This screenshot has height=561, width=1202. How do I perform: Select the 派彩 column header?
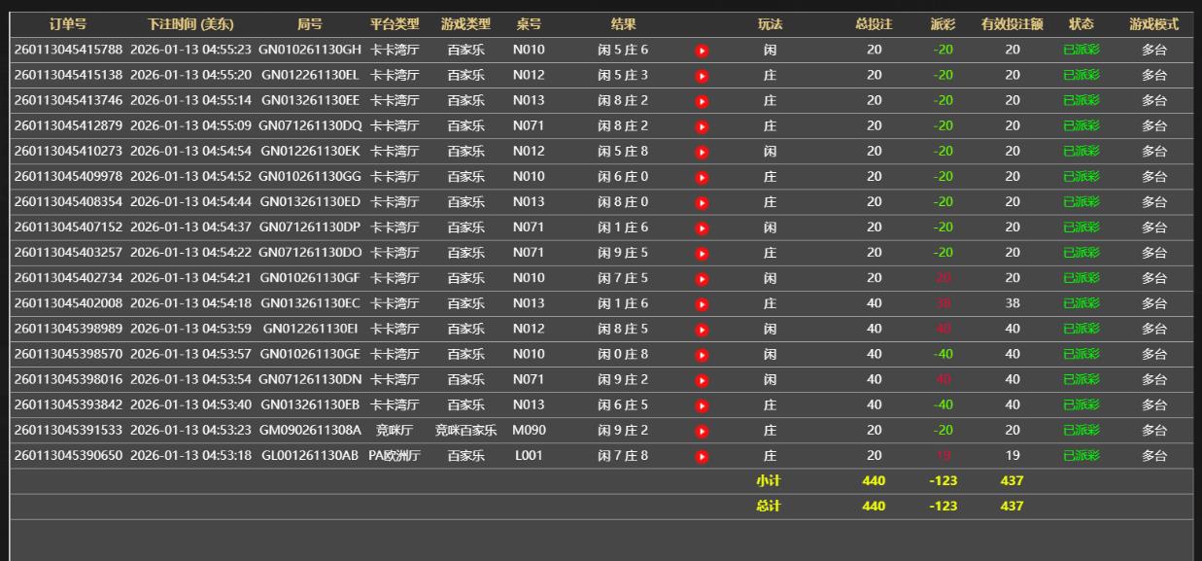(x=943, y=24)
